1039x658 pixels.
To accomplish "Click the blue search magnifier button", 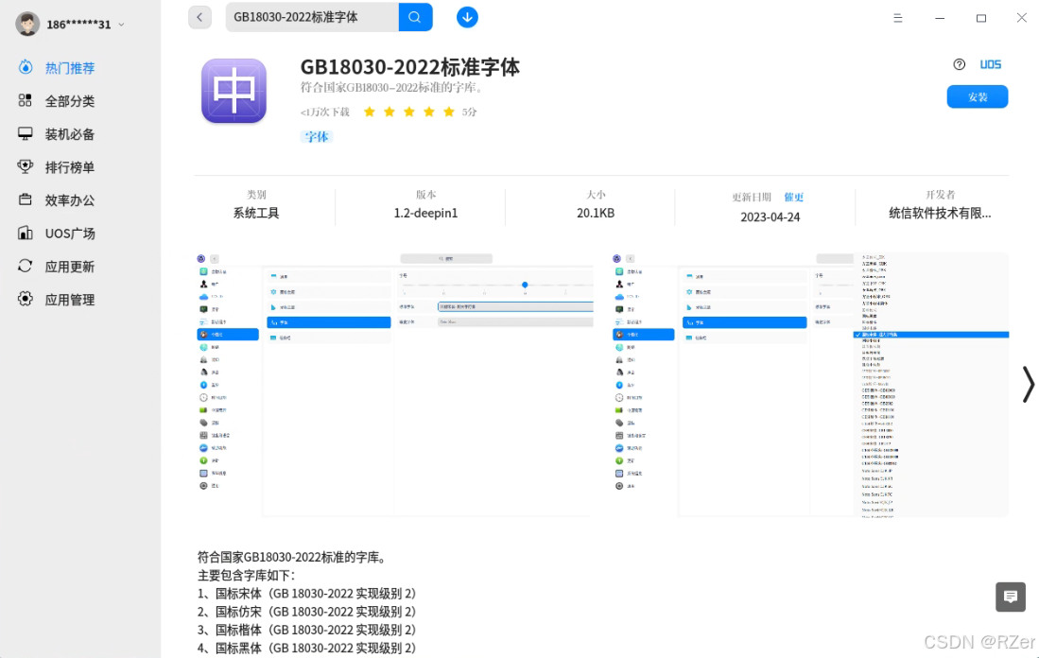I will (x=415, y=17).
